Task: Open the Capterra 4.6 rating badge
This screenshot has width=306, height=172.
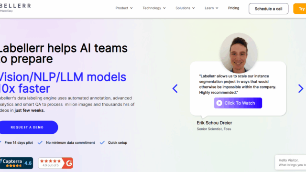Action: [16, 163]
